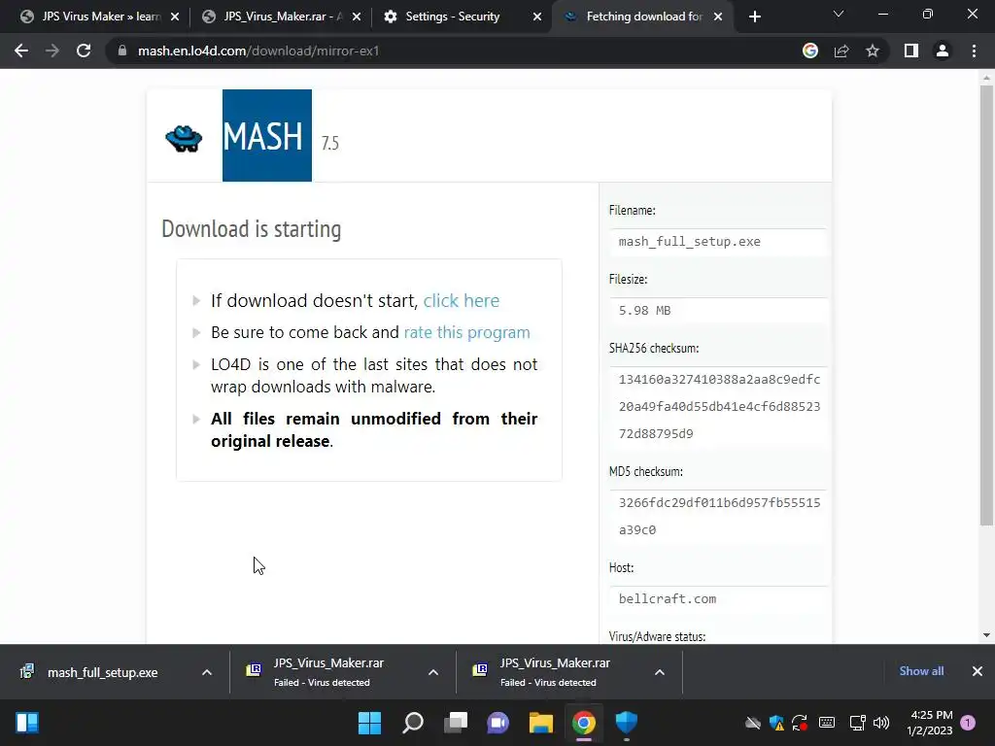
Task: Click the network display tray icon
Action: point(857,723)
